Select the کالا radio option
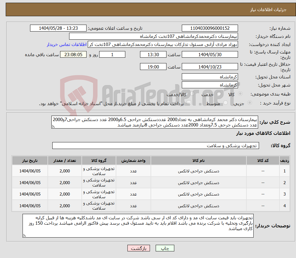 point(240,94)
